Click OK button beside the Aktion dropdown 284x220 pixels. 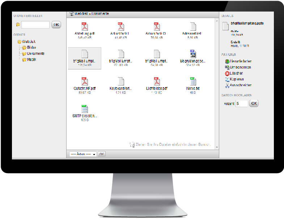(102, 154)
